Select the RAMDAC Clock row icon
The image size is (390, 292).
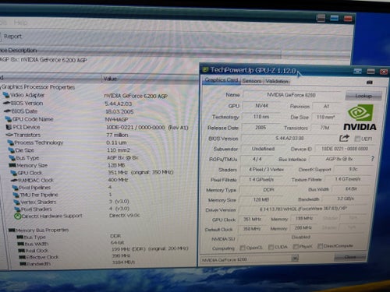coord(14,180)
